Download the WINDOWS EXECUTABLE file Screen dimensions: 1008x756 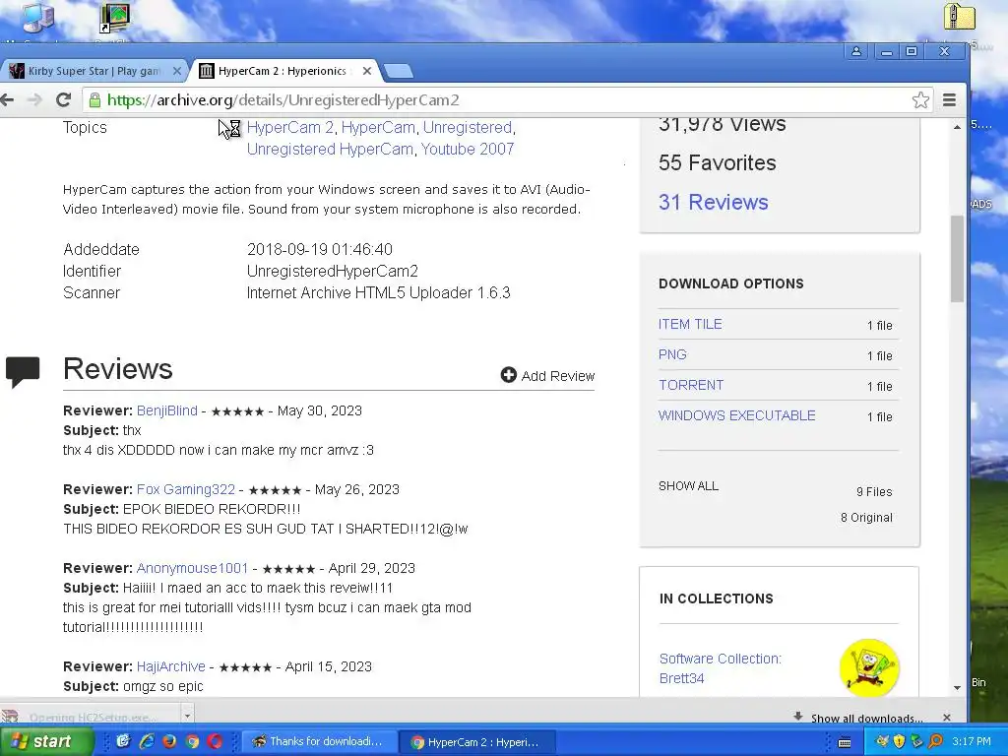[x=736, y=415]
